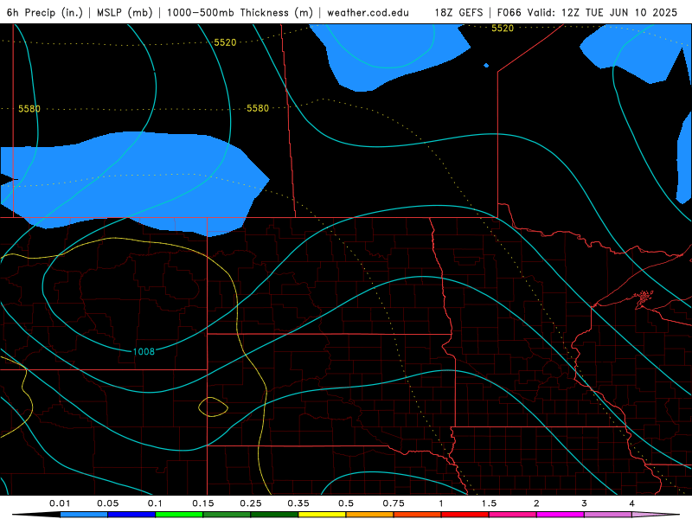Click the 'Valid: 12Z TUE JUN 10 2025' text
This screenshot has width=692, height=519.
pyautogui.click(x=602, y=12)
